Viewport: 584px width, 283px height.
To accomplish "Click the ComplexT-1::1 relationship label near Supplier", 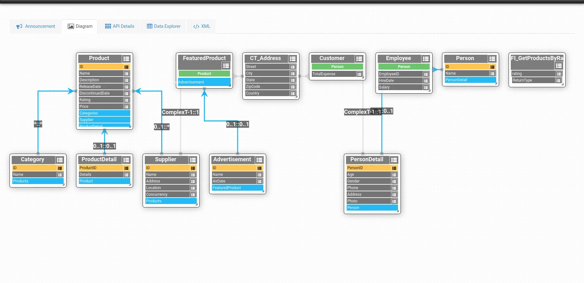I will [x=180, y=112].
